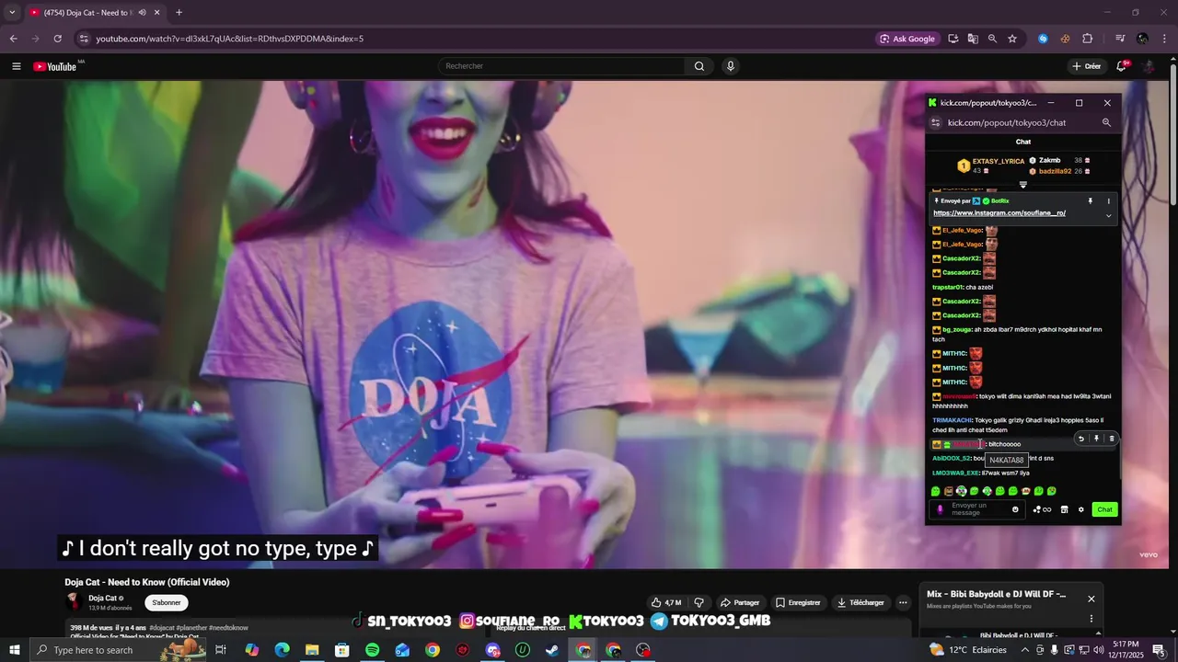Image resolution: width=1178 pixels, height=662 pixels.
Task: Open the Doja Cat channel avatar
Action: pyautogui.click(x=74, y=602)
